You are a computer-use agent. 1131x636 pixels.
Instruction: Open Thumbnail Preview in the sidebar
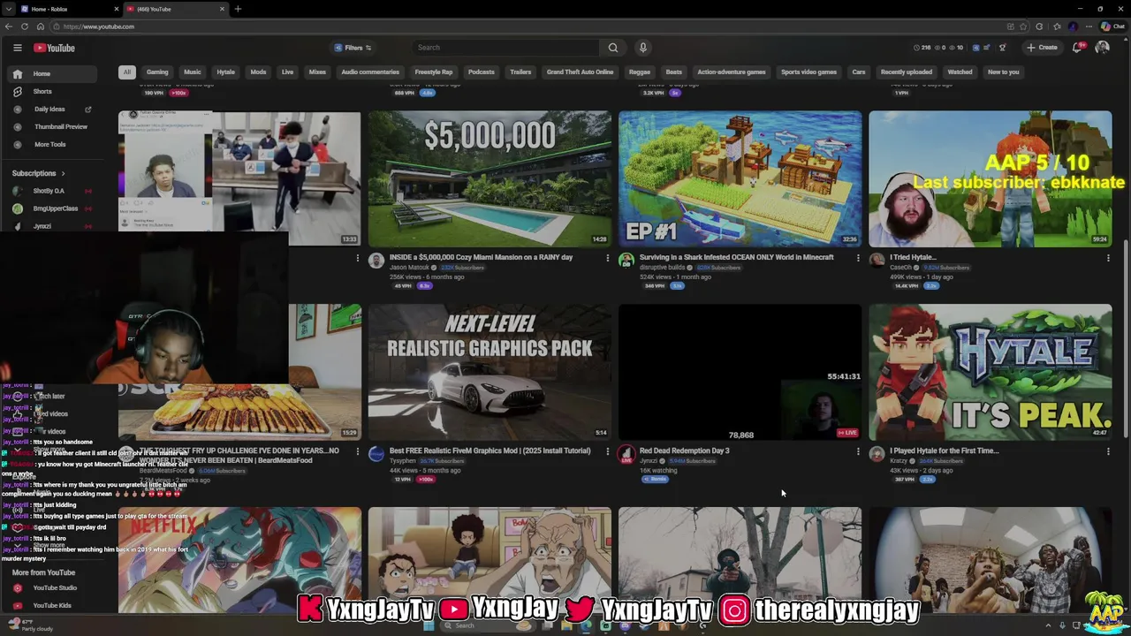53,127
